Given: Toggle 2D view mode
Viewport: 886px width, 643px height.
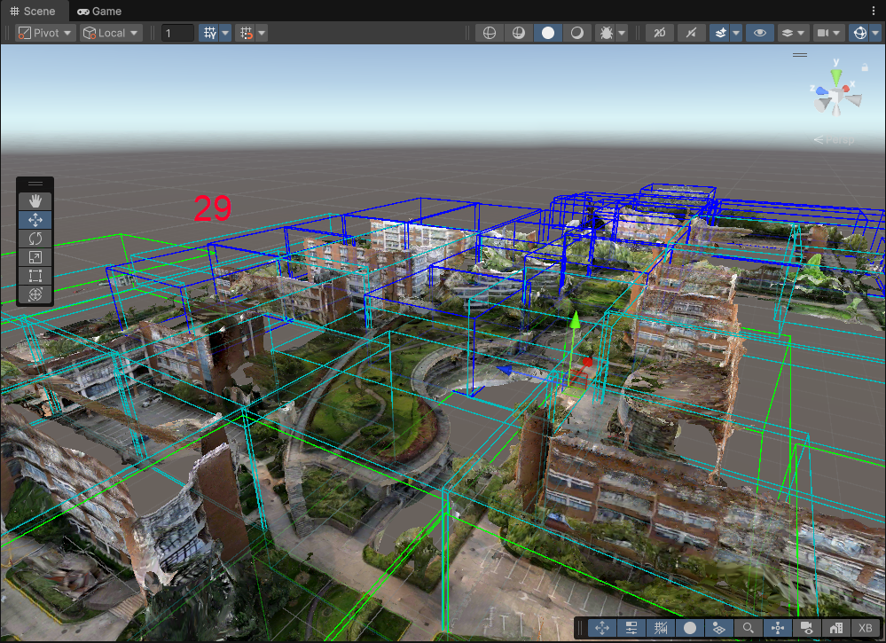Looking at the screenshot, I should pos(660,33).
